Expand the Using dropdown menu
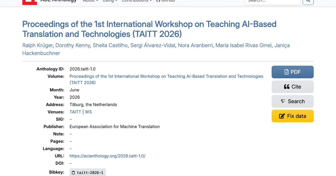Screen dimensions: 336x176 point(110,1)
